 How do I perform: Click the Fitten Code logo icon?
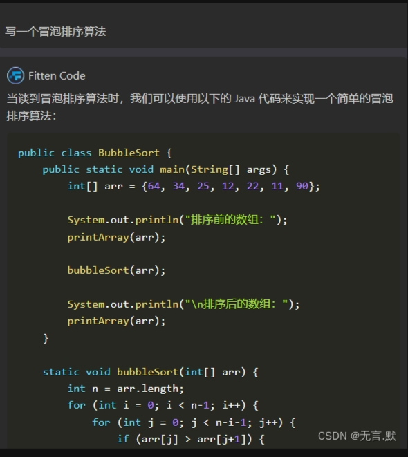point(15,76)
